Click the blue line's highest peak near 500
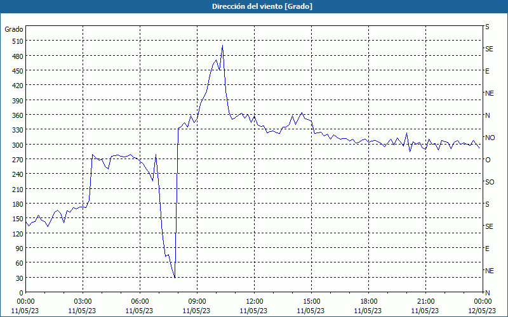508x317 pixels. point(223,46)
